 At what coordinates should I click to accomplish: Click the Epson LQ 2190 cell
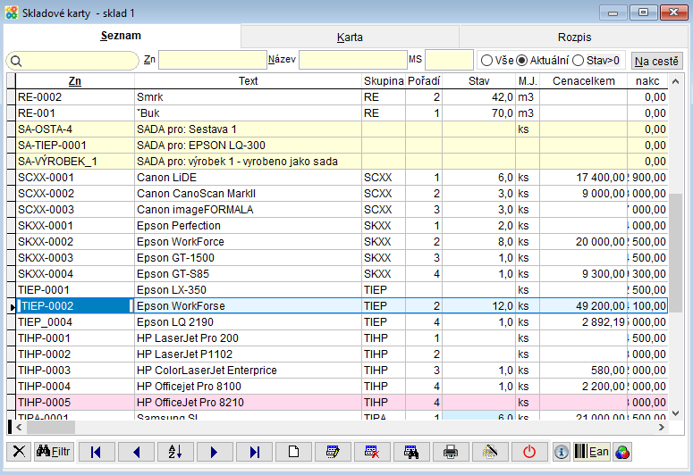coord(248,321)
